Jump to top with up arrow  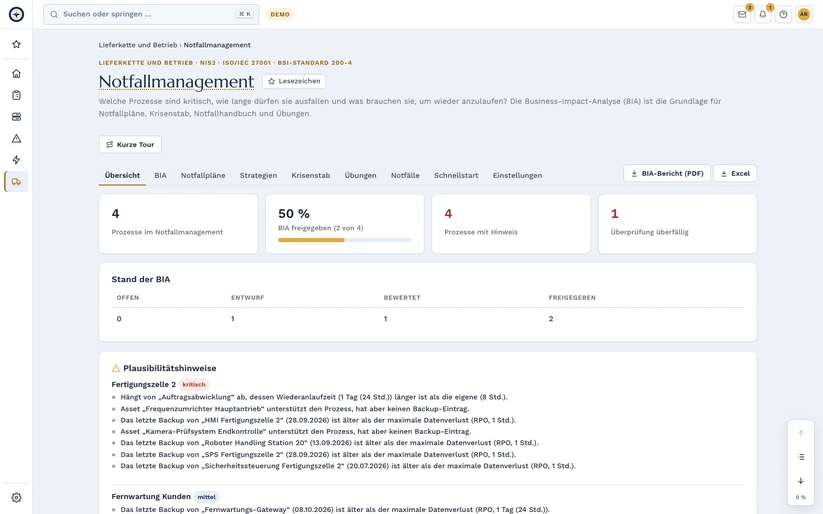(801, 433)
